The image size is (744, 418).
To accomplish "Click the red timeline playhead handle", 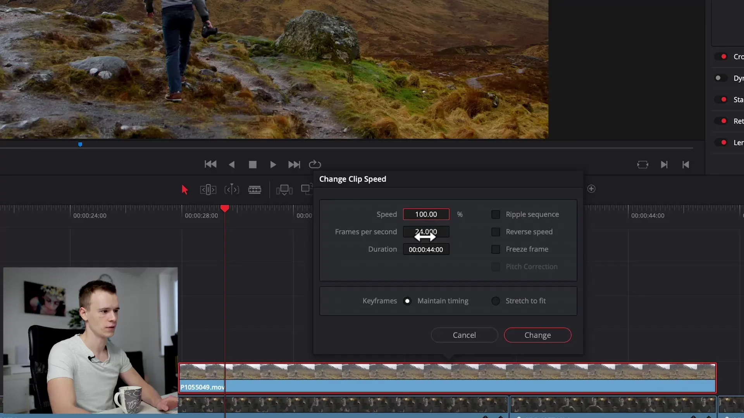I will 225,208.
